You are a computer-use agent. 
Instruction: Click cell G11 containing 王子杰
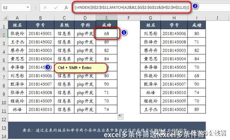[x=151, y=109]
